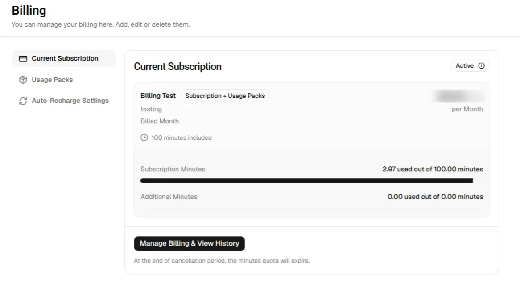Click Manage Billing & View History button
520x303 pixels.
pyautogui.click(x=190, y=243)
